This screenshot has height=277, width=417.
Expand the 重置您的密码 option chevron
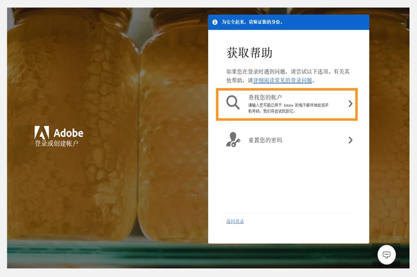coord(351,140)
